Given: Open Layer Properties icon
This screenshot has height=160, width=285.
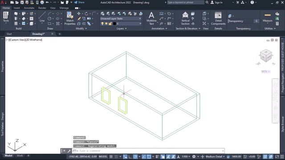Looking at the screenshot, I should click(102, 14).
